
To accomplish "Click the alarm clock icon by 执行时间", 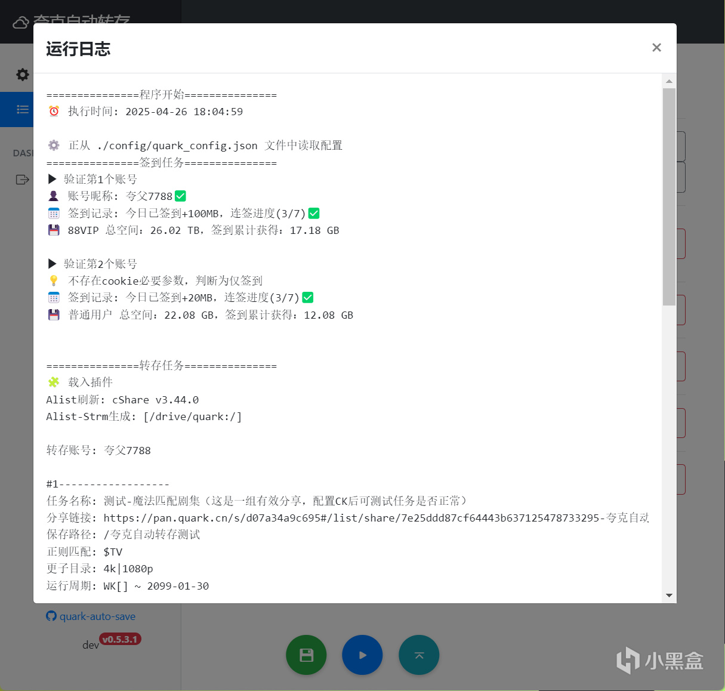I will (x=54, y=111).
